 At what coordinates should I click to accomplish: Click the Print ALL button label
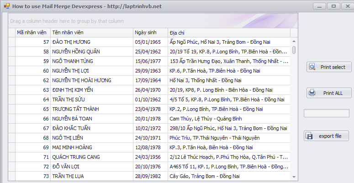click(x=333, y=93)
